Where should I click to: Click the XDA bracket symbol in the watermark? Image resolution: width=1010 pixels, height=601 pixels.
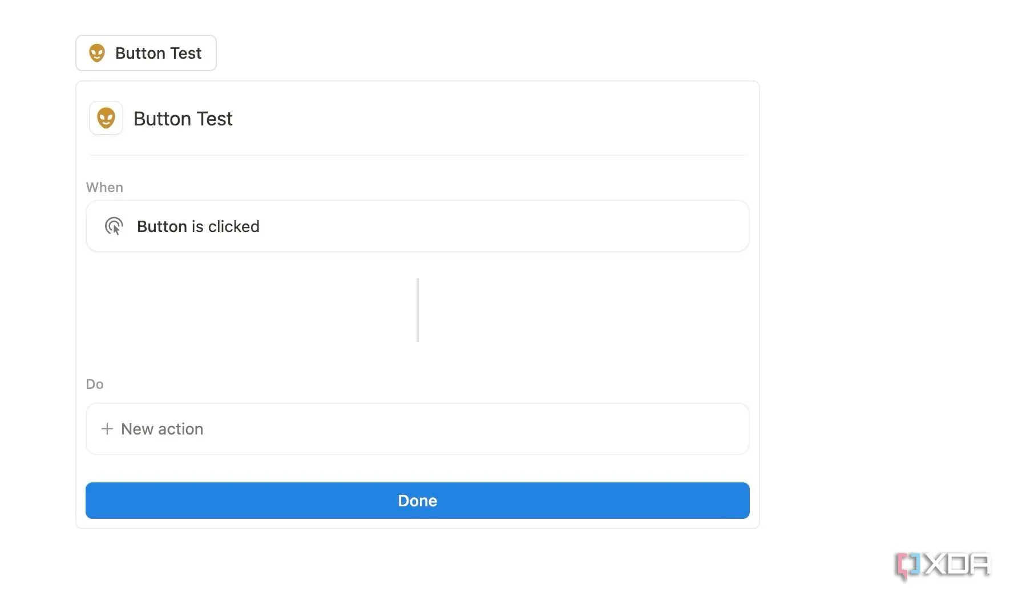coord(907,565)
